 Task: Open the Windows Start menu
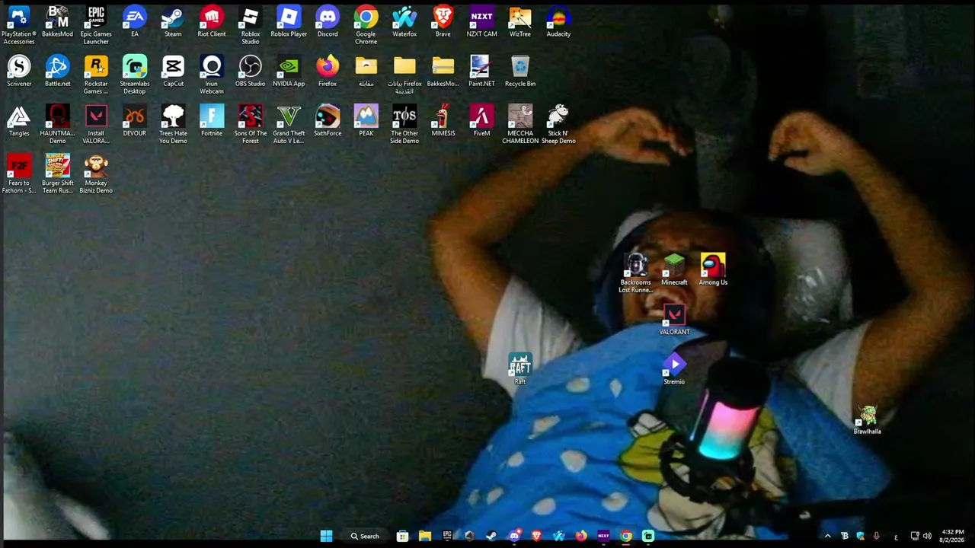click(326, 536)
